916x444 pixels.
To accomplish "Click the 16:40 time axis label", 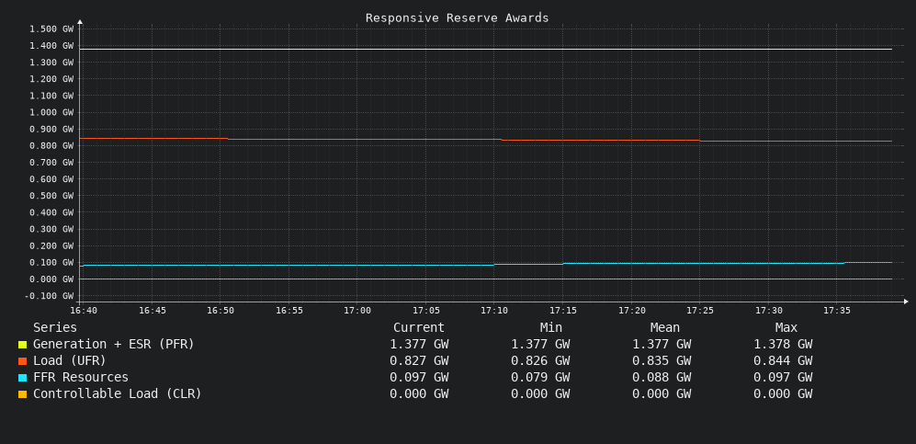I will pyautogui.click(x=84, y=311).
